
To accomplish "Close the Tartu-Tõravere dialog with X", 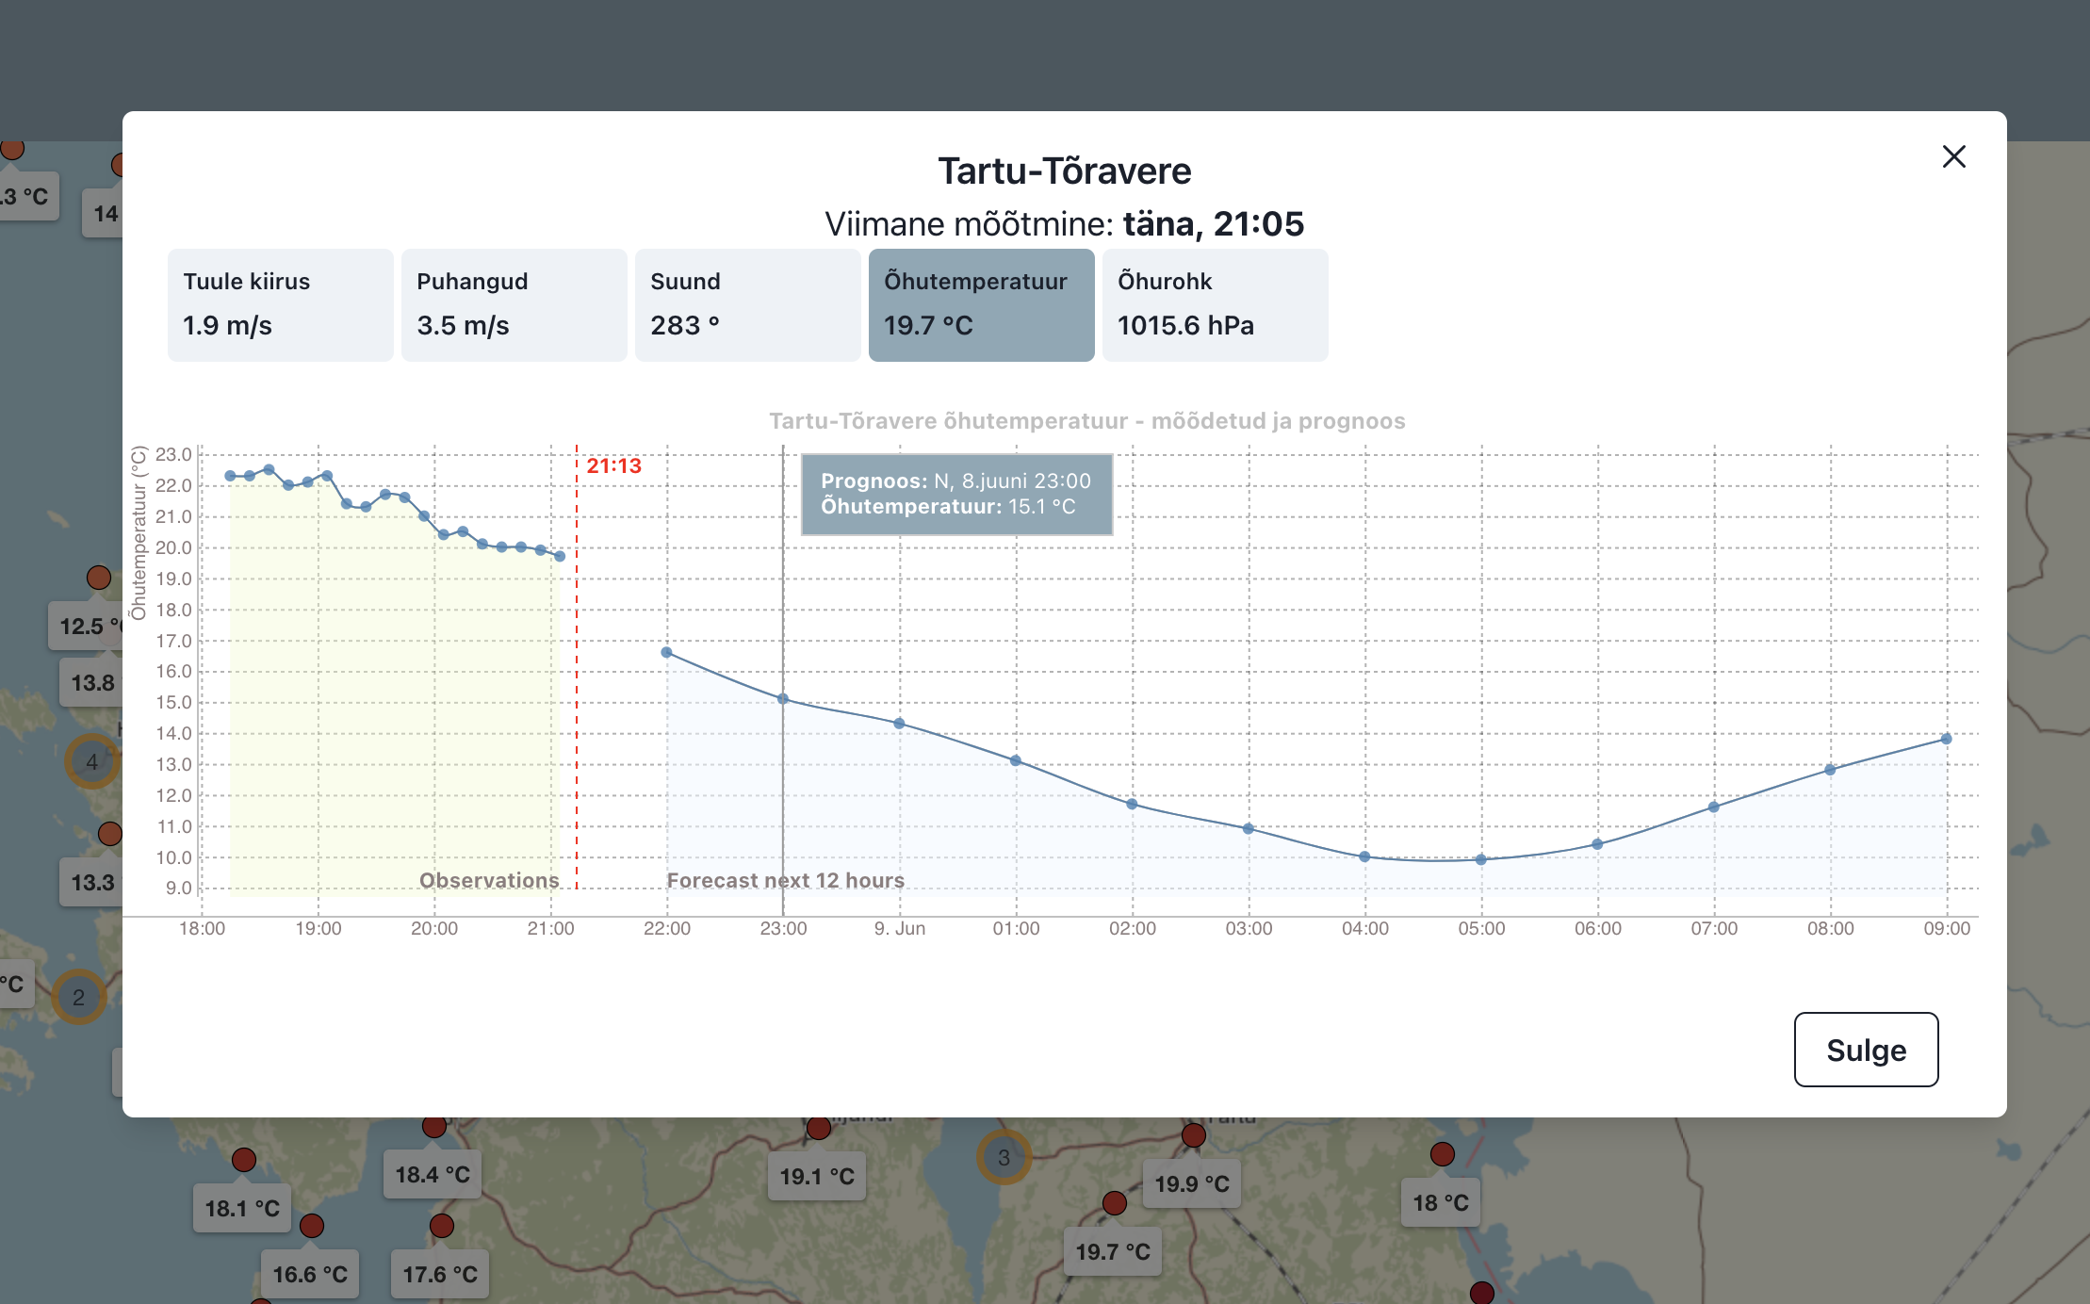I will [1953, 156].
